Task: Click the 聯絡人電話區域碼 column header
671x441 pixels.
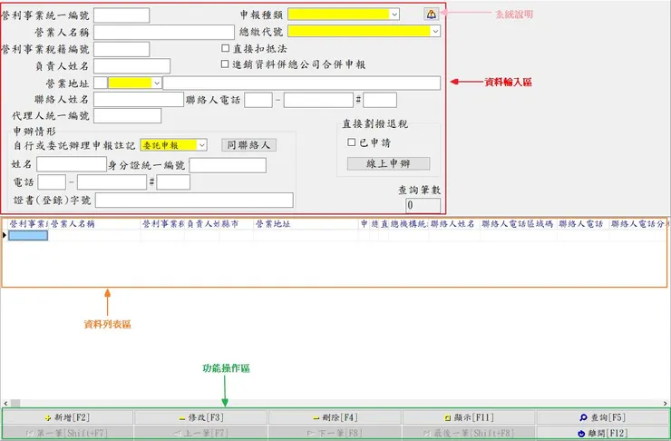Action: click(519, 224)
